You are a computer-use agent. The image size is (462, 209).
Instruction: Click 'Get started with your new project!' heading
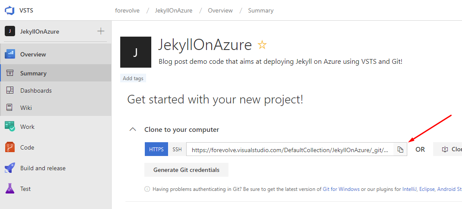point(215,100)
